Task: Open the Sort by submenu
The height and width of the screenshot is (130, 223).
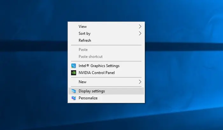Action: tap(106, 34)
